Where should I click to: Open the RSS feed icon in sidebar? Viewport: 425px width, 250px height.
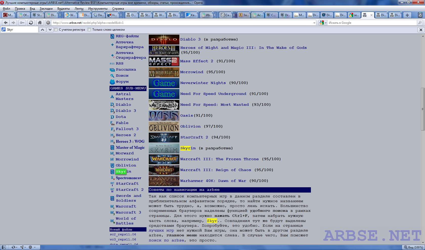click(112, 64)
